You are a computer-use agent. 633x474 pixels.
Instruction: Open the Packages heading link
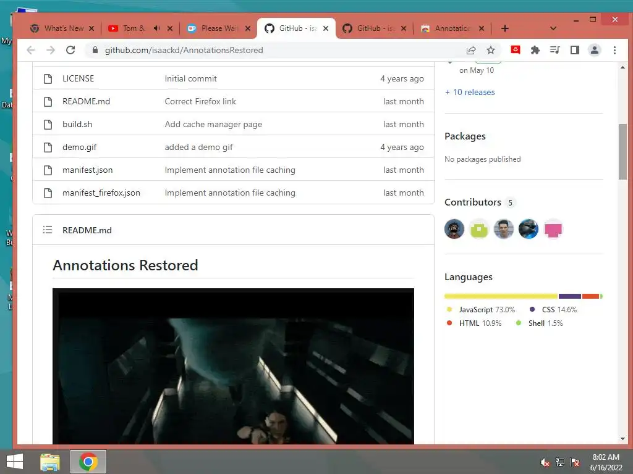pyautogui.click(x=465, y=136)
